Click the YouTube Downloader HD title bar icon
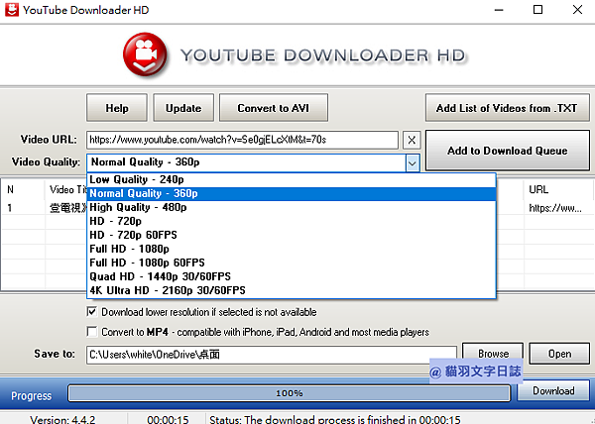 click(12, 10)
